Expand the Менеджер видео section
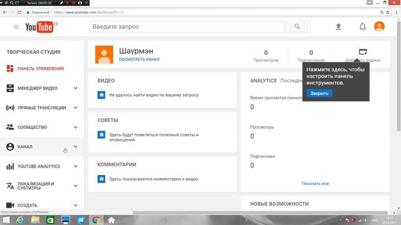The height and width of the screenshot is (225, 401). pos(75,88)
